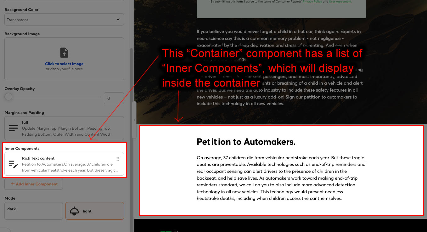Image resolution: width=427 pixels, height=232 pixels.
Task: Click the "Click to select image" link
Action: pos(64,63)
